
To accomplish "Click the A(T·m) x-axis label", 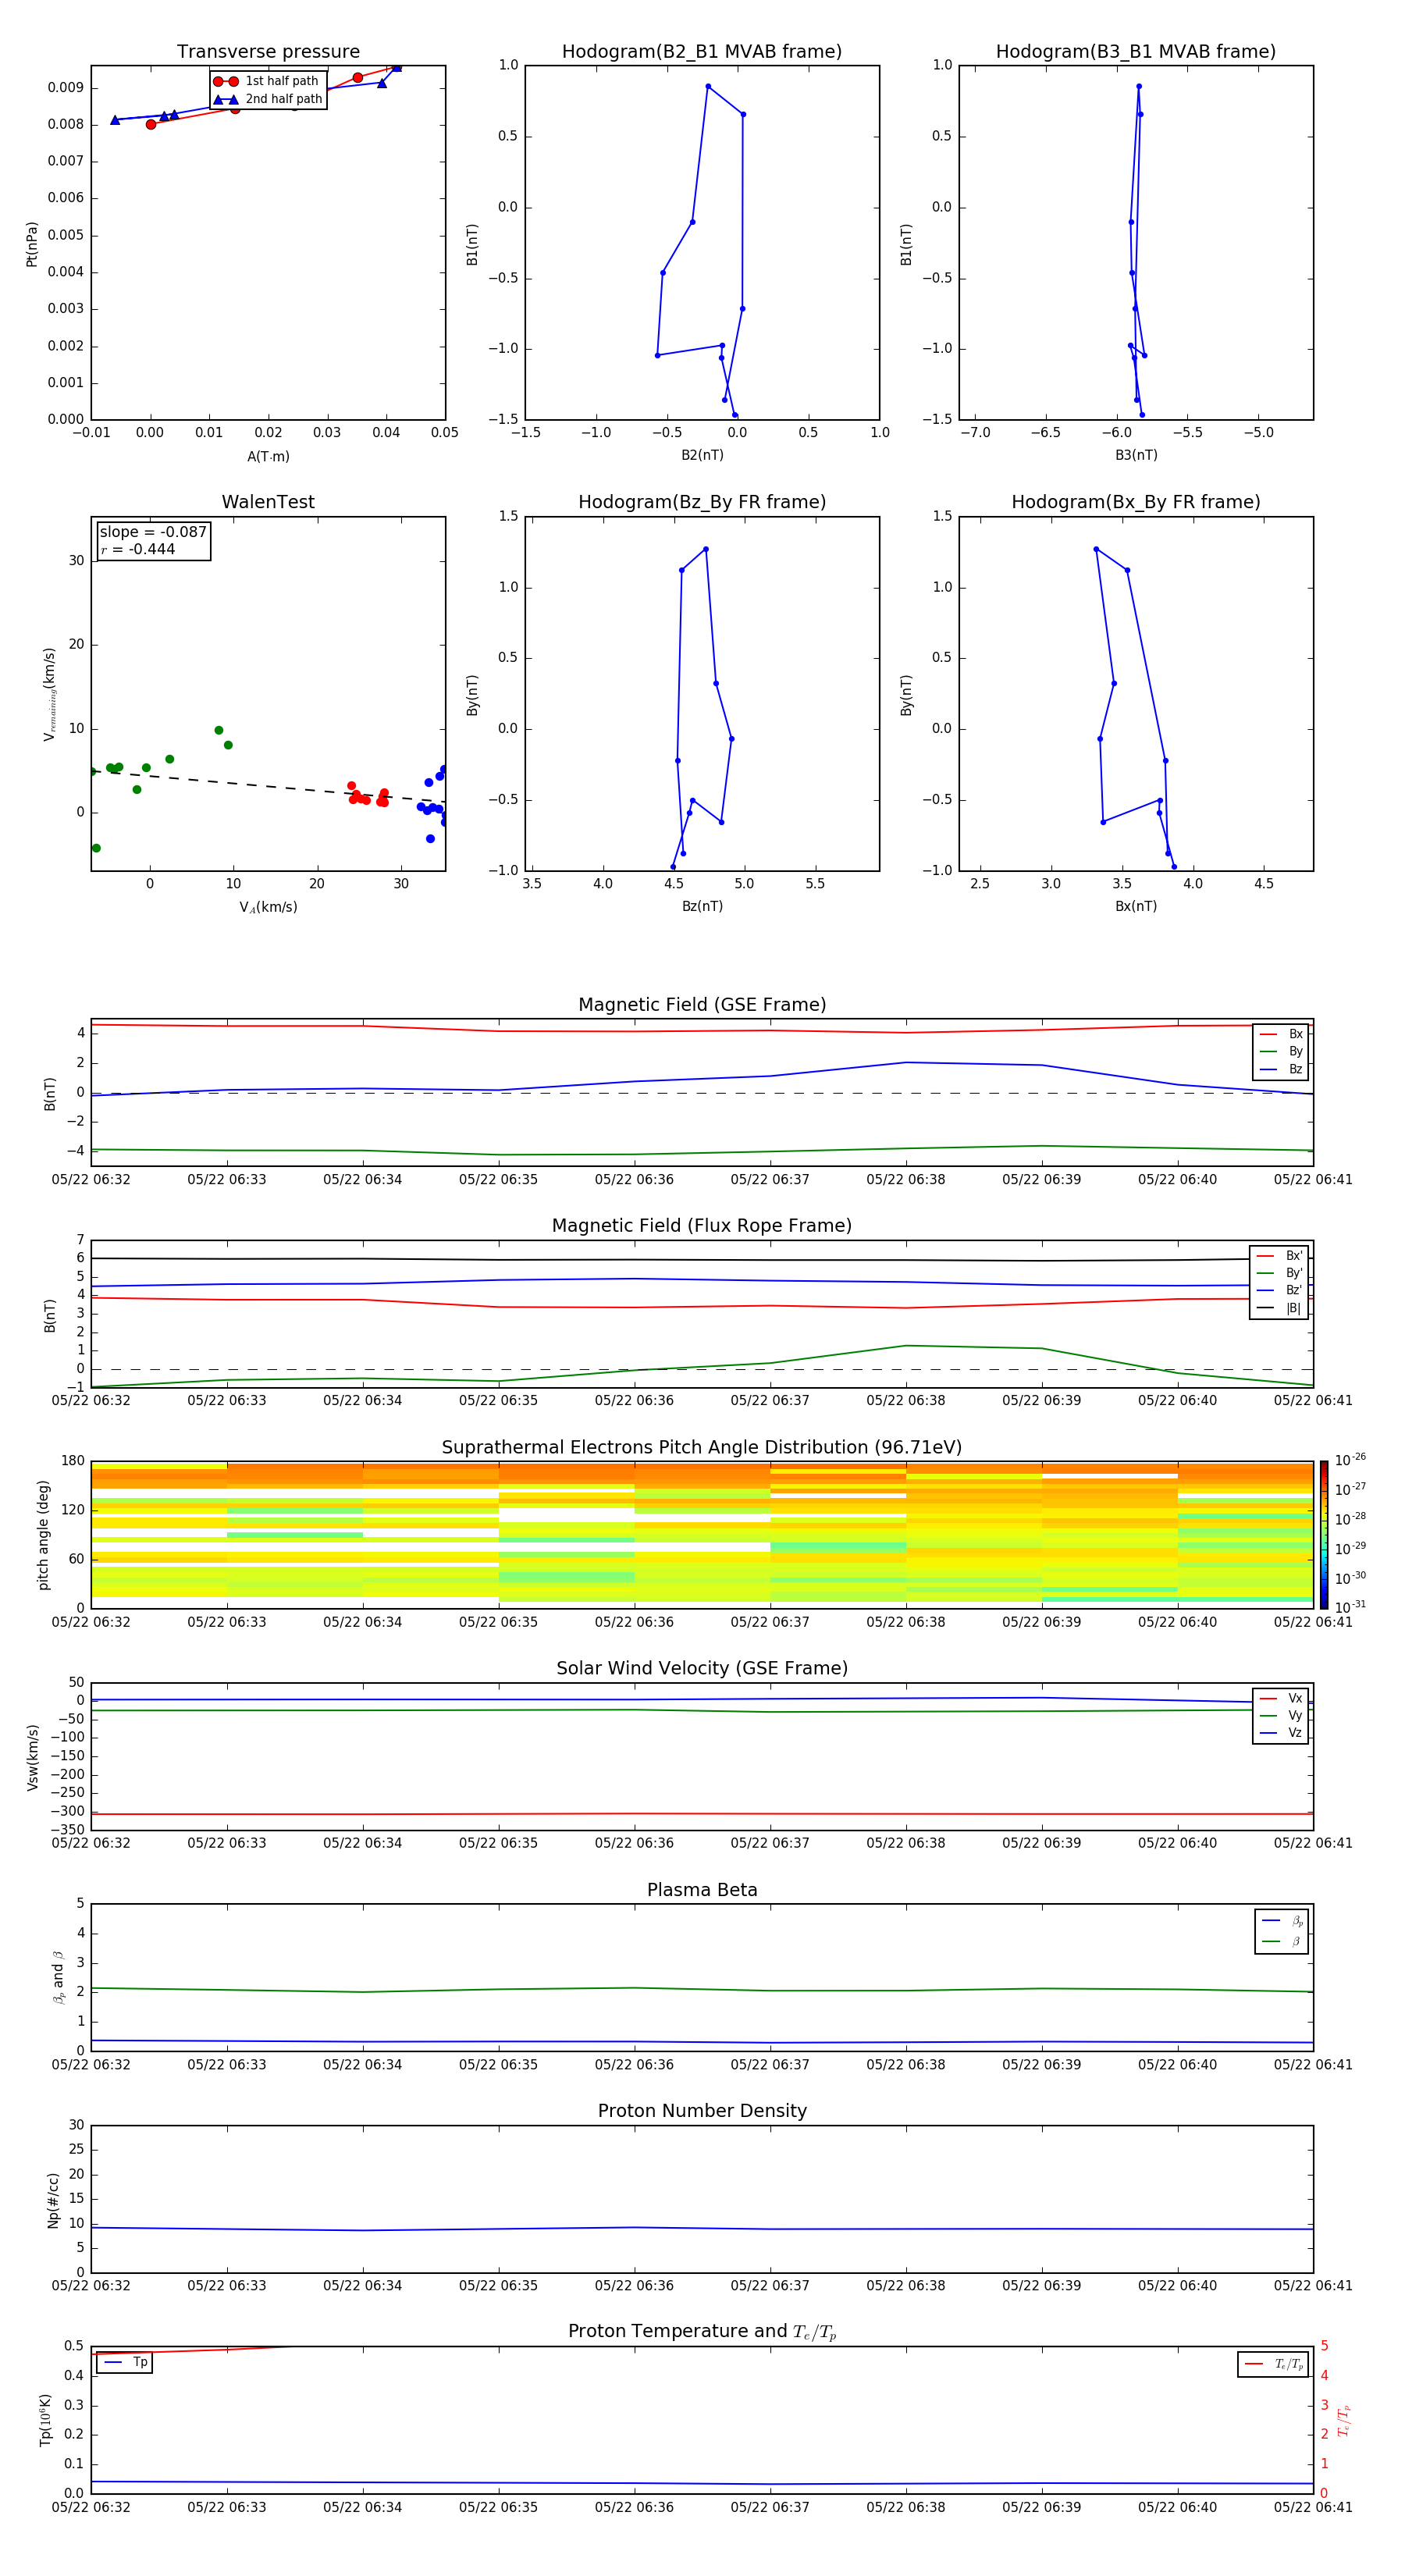I will pos(268,456).
